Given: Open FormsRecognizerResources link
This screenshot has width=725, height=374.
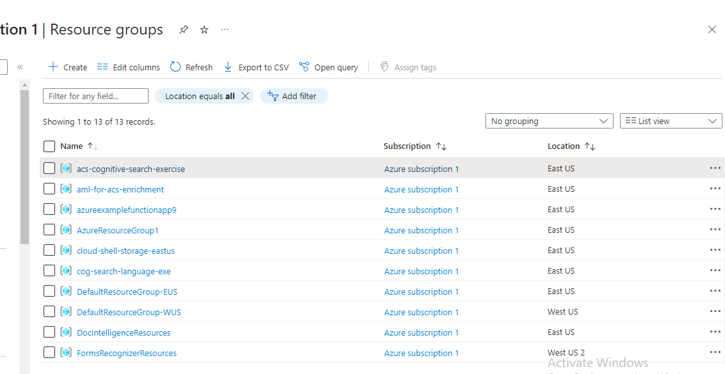Looking at the screenshot, I should coord(127,353).
